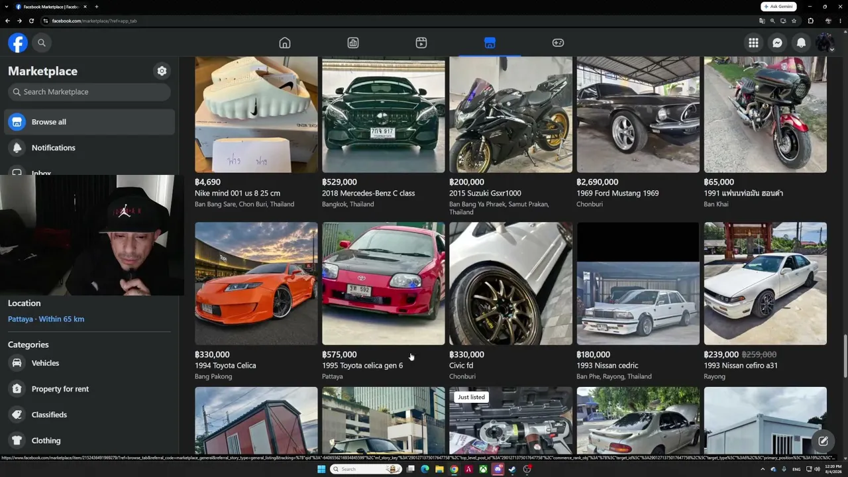Open the browser Extensions puzzle icon
The width and height of the screenshot is (848, 477).
[x=810, y=21]
